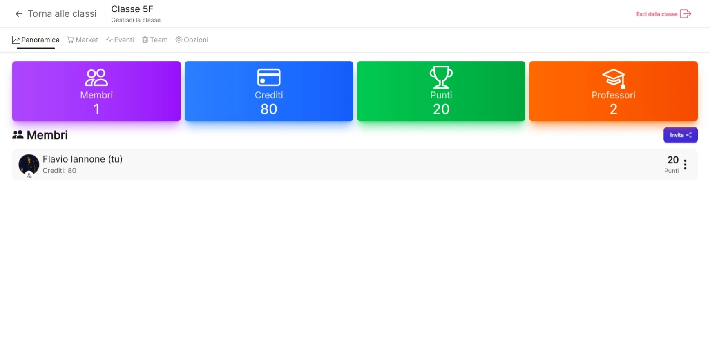Open the Eventi tab
710x352 pixels.
tap(120, 40)
